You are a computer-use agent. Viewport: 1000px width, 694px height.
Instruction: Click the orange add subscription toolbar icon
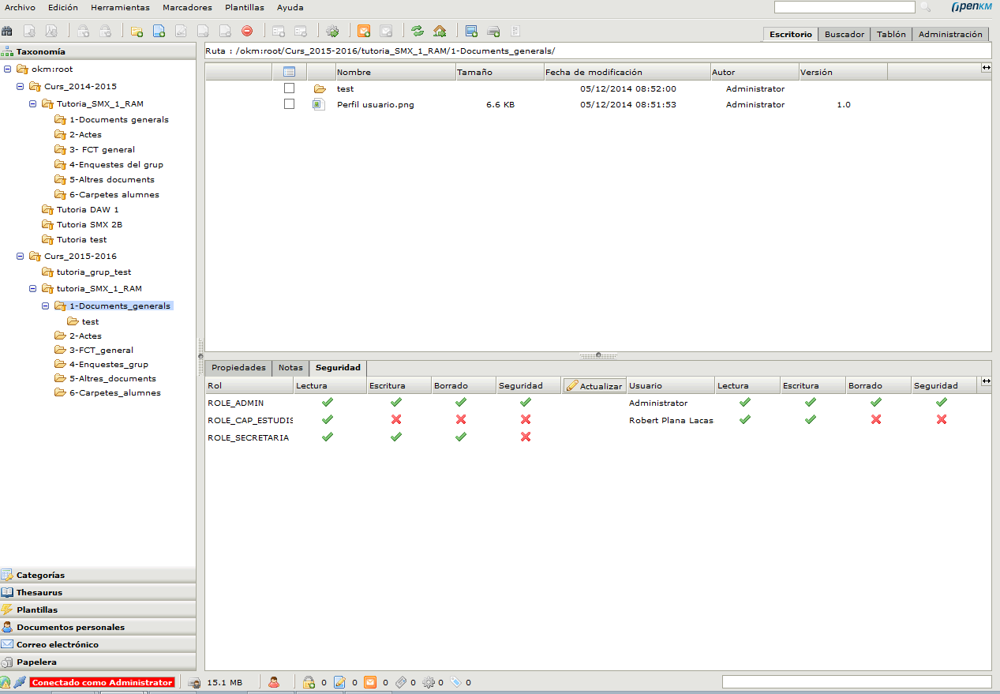coord(364,32)
